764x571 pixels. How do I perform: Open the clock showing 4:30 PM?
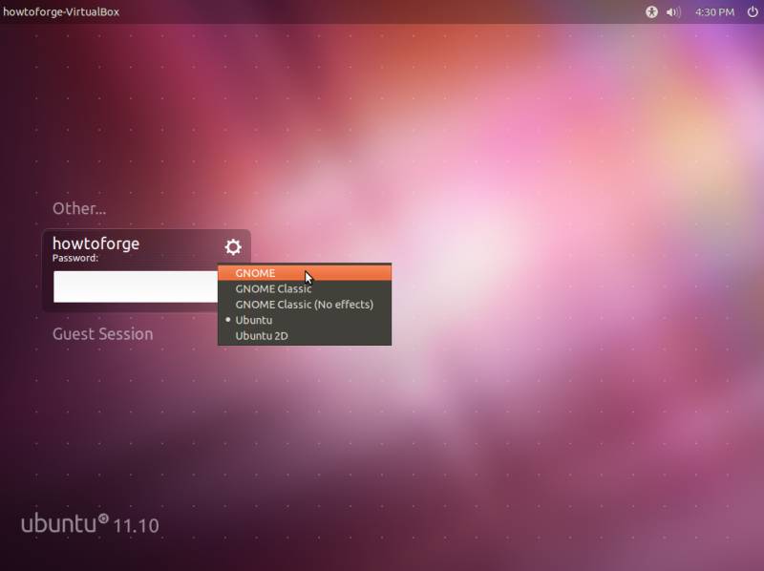click(714, 12)
